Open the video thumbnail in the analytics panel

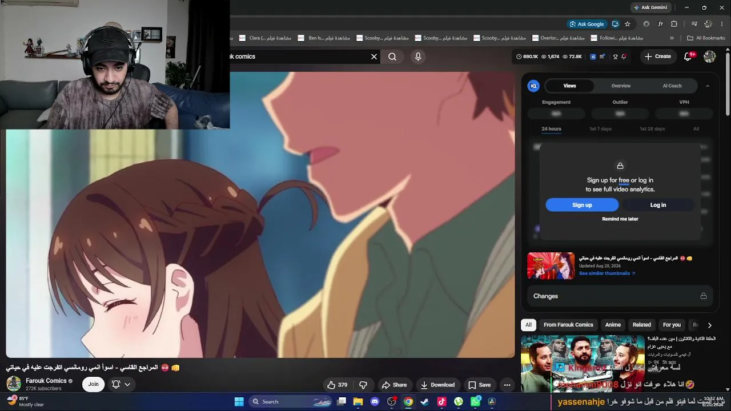pyautogui.click(x=551, y=265)
